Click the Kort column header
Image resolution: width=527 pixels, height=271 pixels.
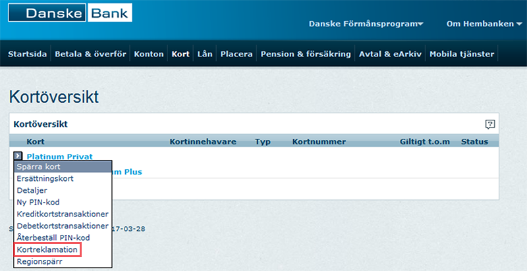pyautogui.click(x=36, y=141)
